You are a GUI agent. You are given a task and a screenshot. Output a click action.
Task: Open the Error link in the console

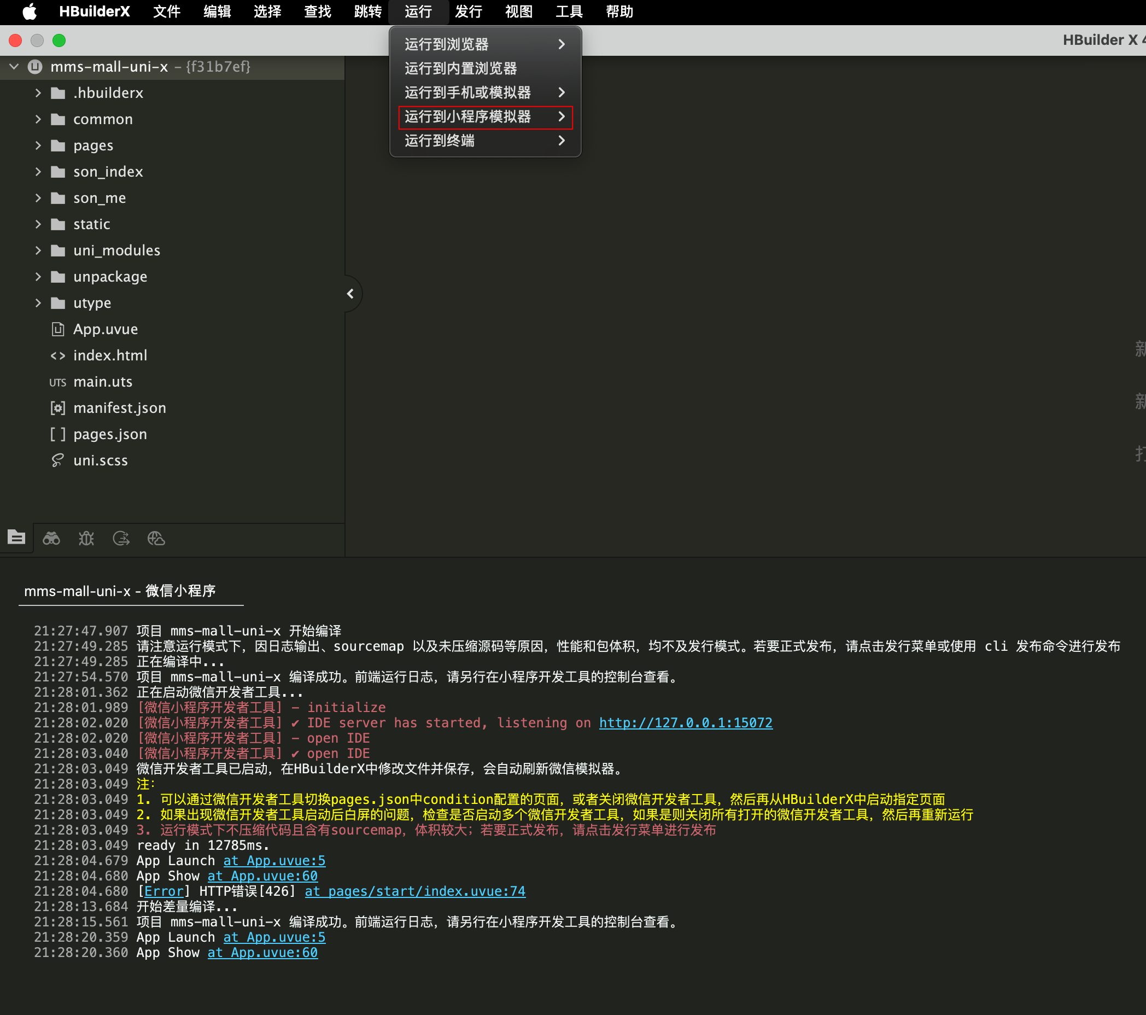click(163, 891)
